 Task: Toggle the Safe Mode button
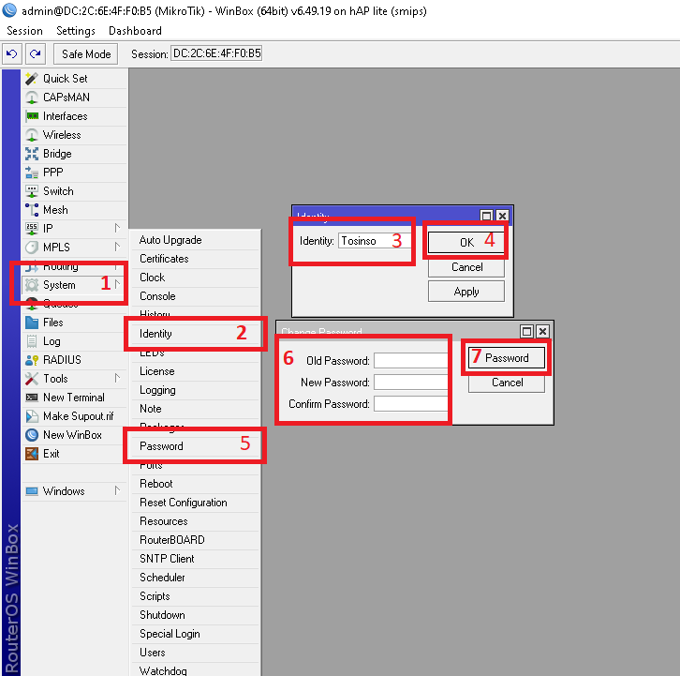(x=86, y=54)
